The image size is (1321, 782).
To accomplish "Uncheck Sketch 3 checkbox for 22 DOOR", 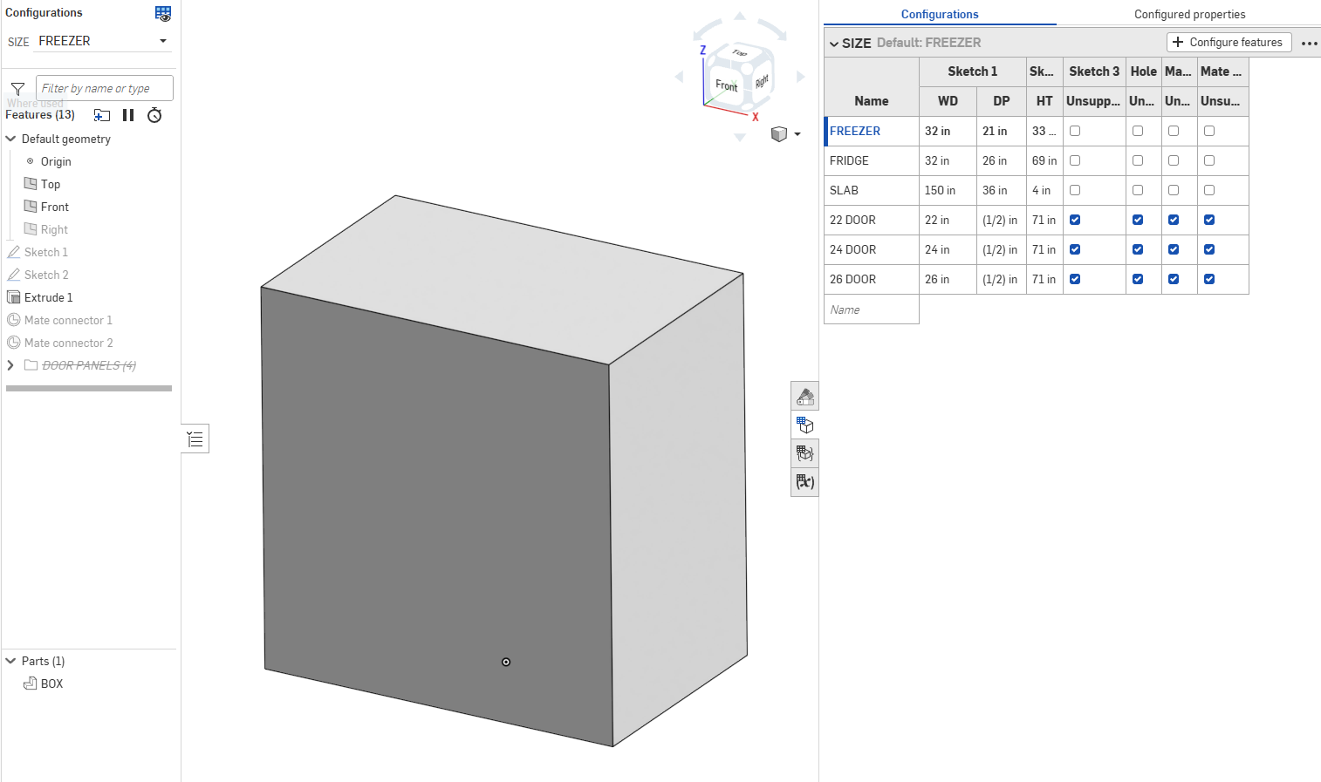I will pyautogui.click(x=1075, y=220).
